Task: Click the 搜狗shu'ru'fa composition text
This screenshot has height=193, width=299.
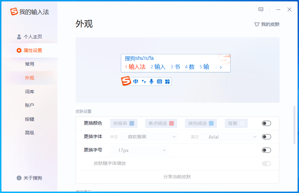Action: click(x=139, y=58)
